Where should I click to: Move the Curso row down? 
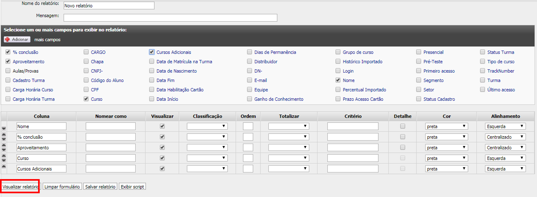(x=4, y=160)
